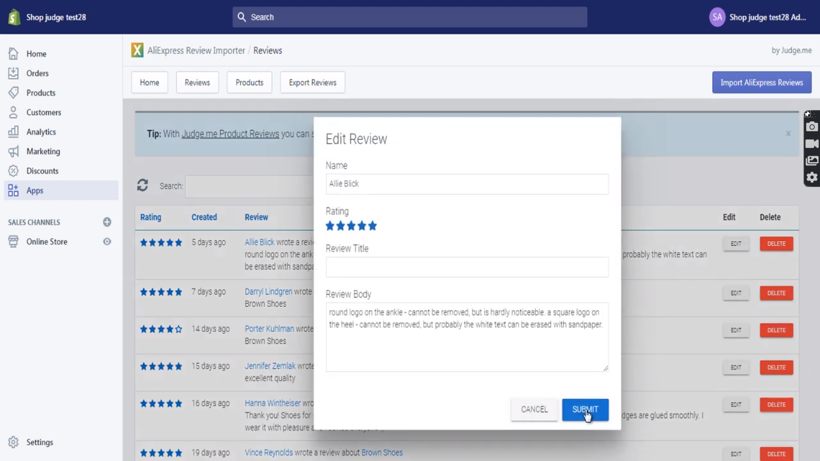Submit the edited review
Viewport: 820px width, 461px height.
tap(585, 410)
